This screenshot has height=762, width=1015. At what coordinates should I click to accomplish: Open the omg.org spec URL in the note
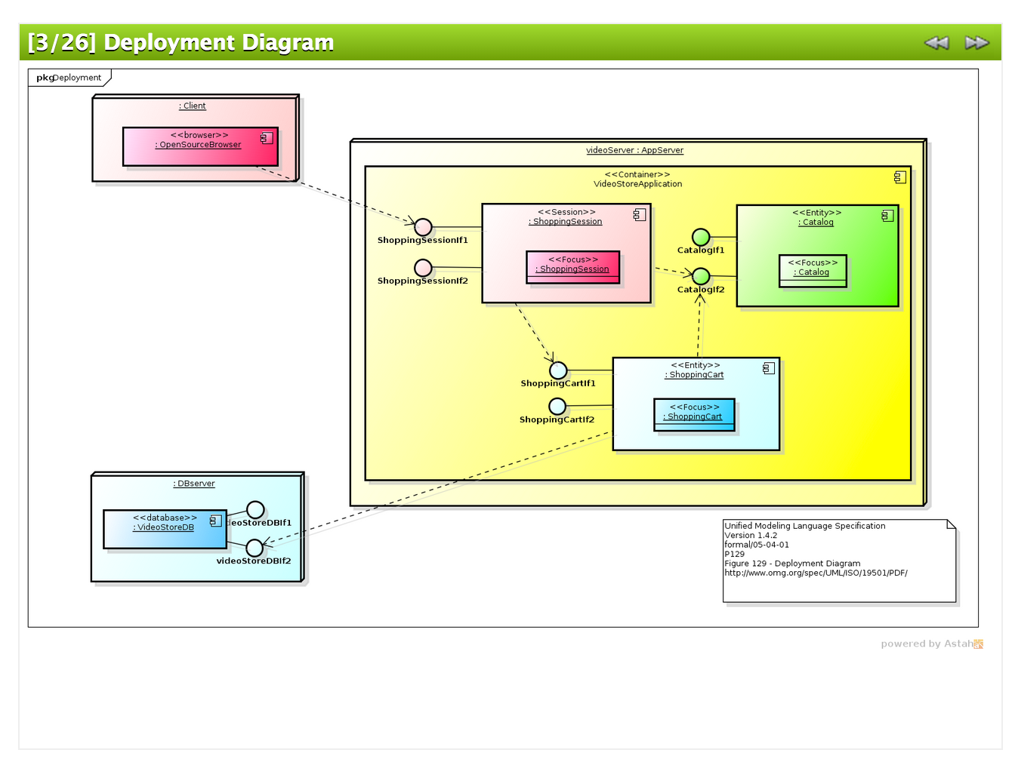[816, 573]
